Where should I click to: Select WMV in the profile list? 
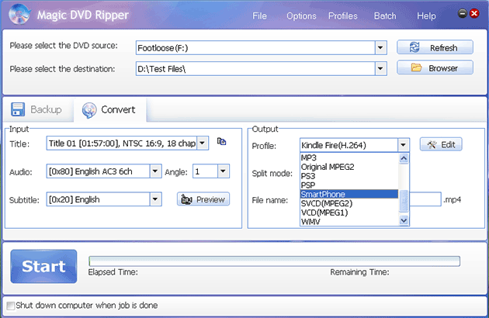click(349, 221)
